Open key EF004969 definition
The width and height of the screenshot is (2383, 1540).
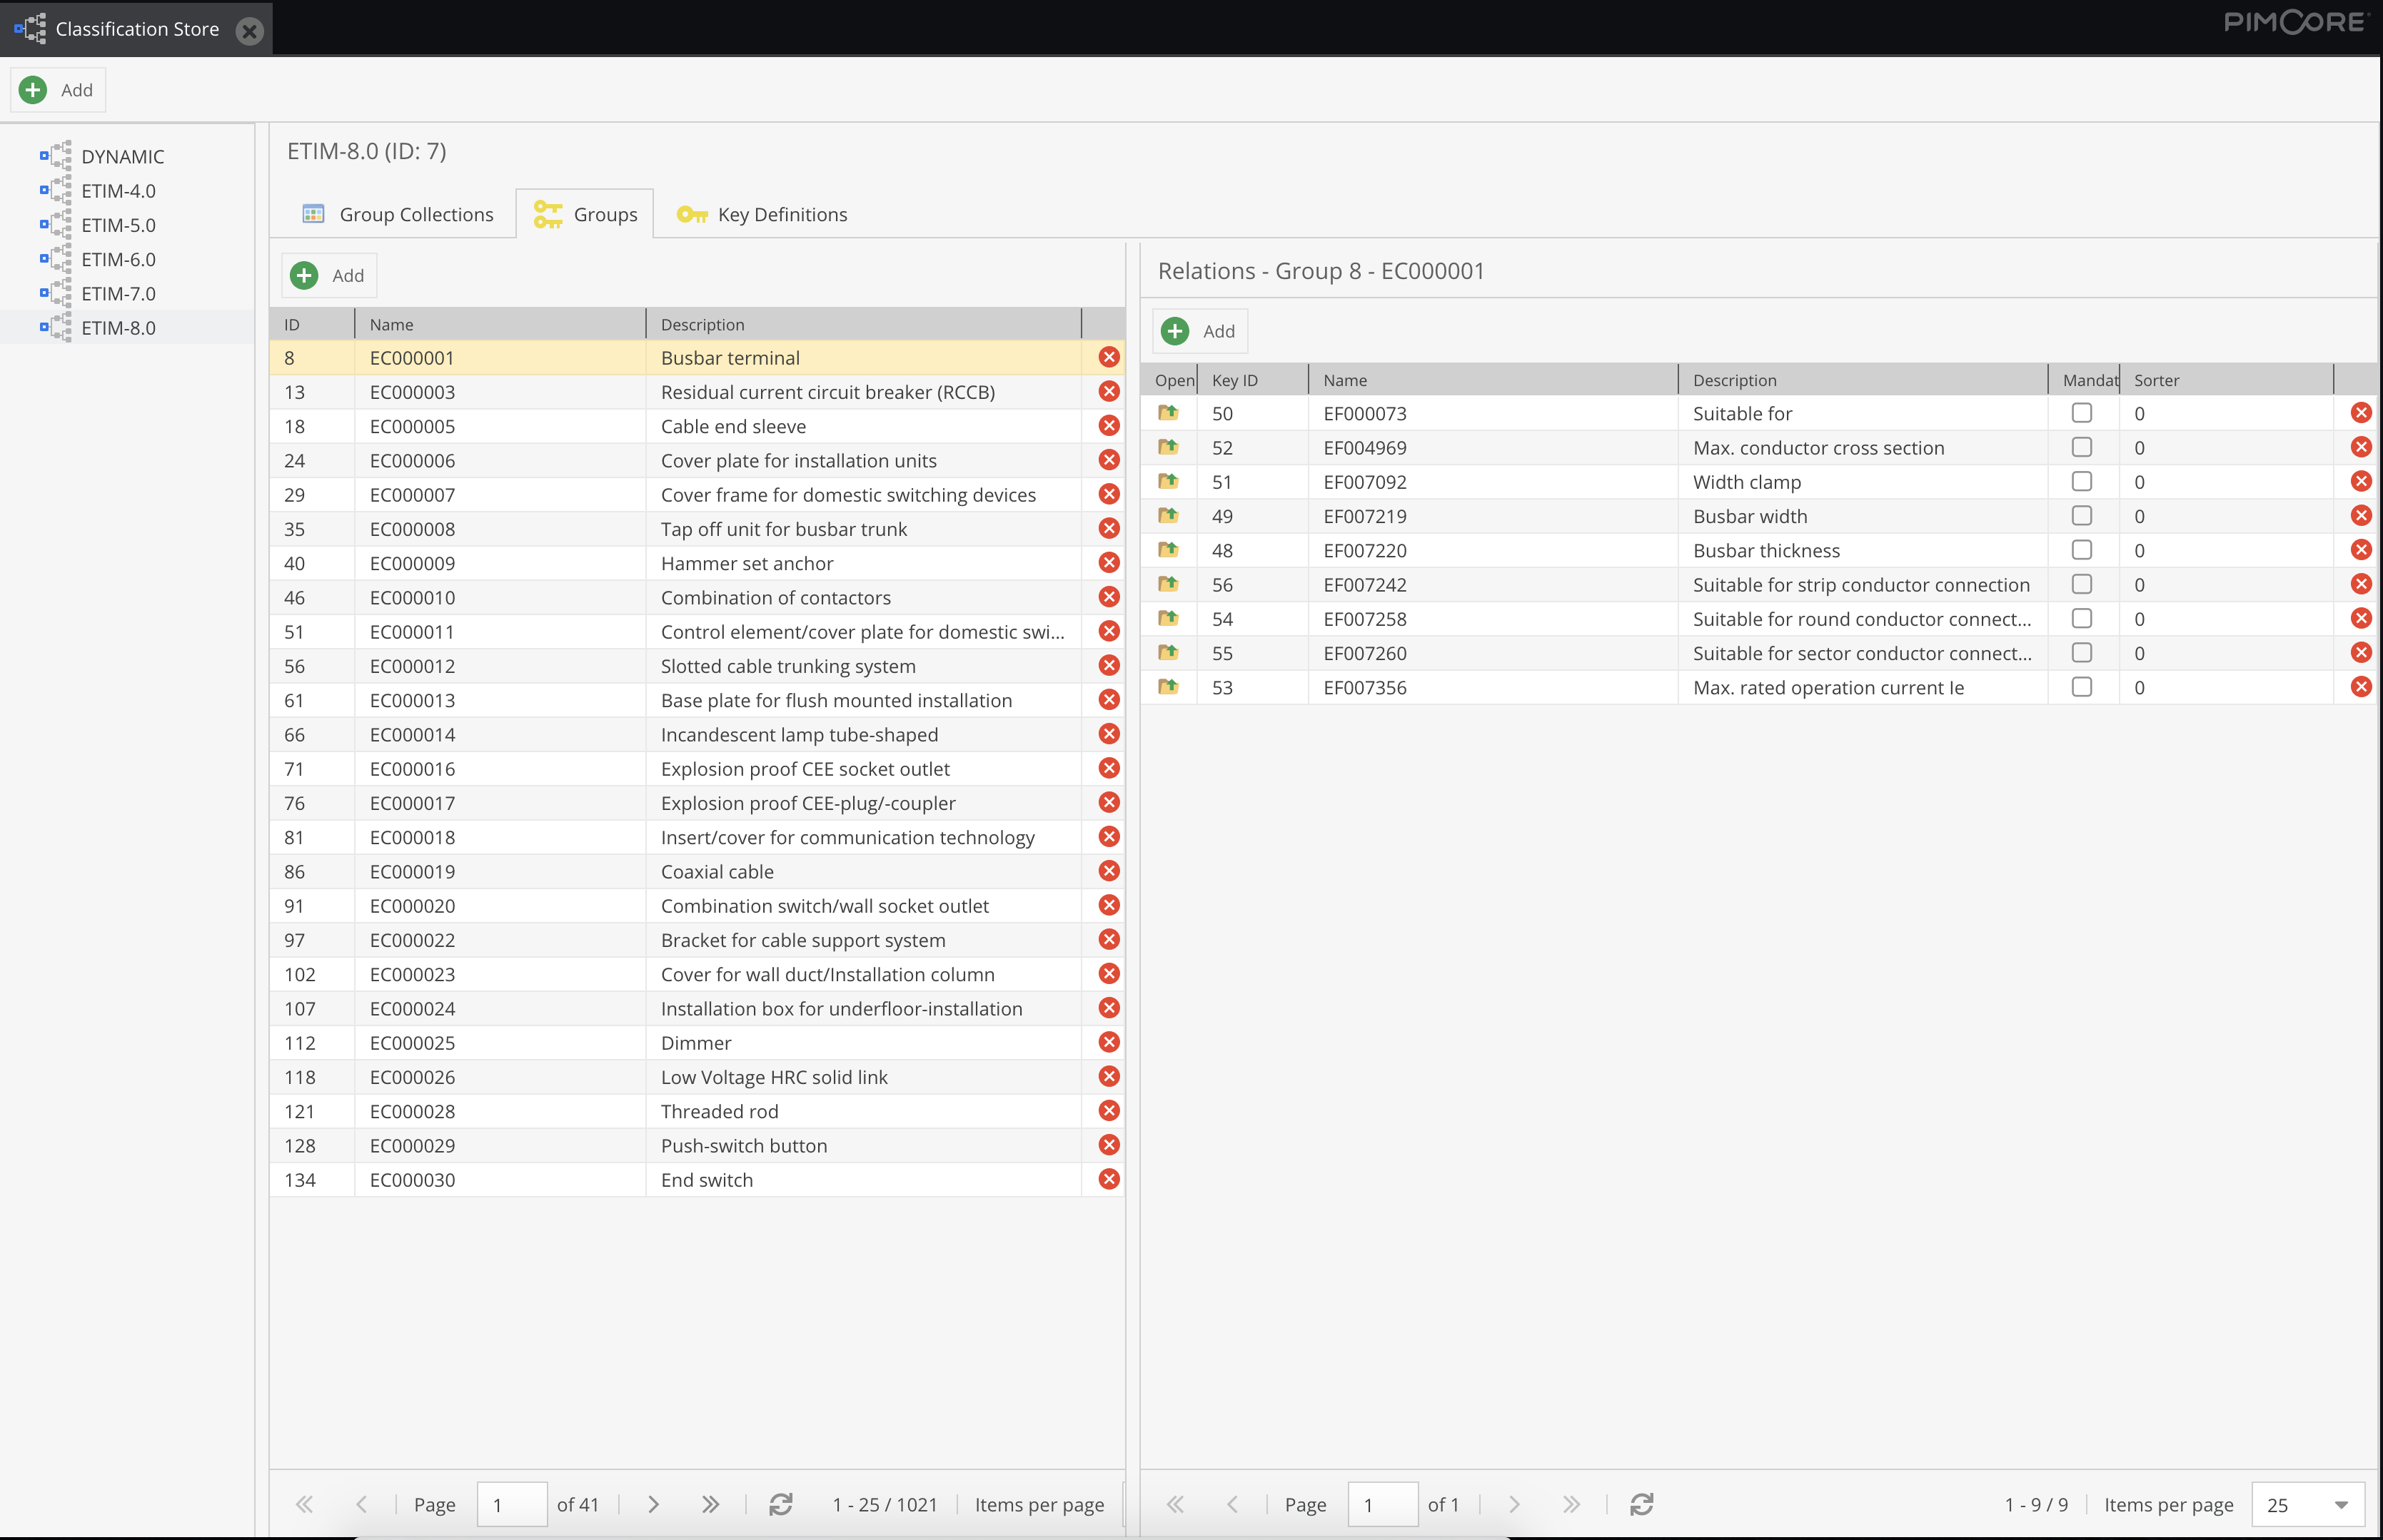1167,446
